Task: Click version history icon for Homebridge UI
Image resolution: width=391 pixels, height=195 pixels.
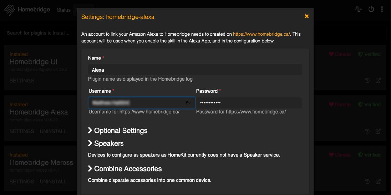Action: pos(367,81)
